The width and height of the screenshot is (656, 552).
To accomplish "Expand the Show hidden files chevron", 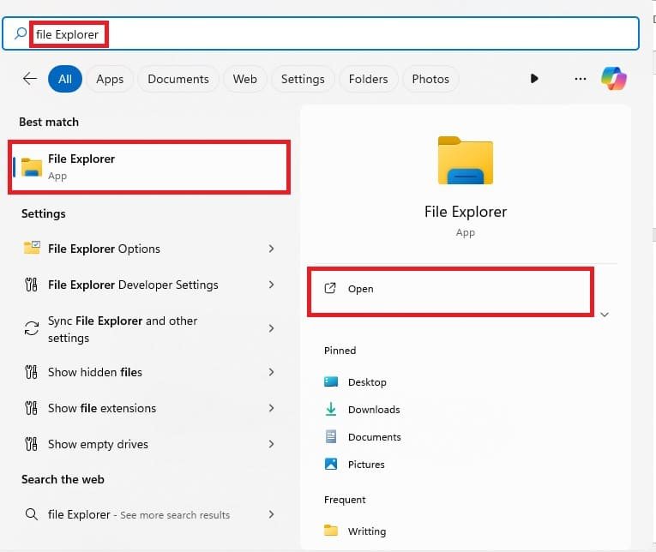I will pos(271,372).
